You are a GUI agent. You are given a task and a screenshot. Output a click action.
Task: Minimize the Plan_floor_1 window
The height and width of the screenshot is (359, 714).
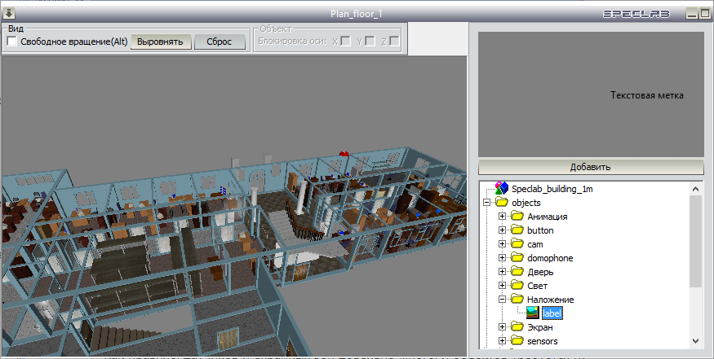[x=692, y=14]
